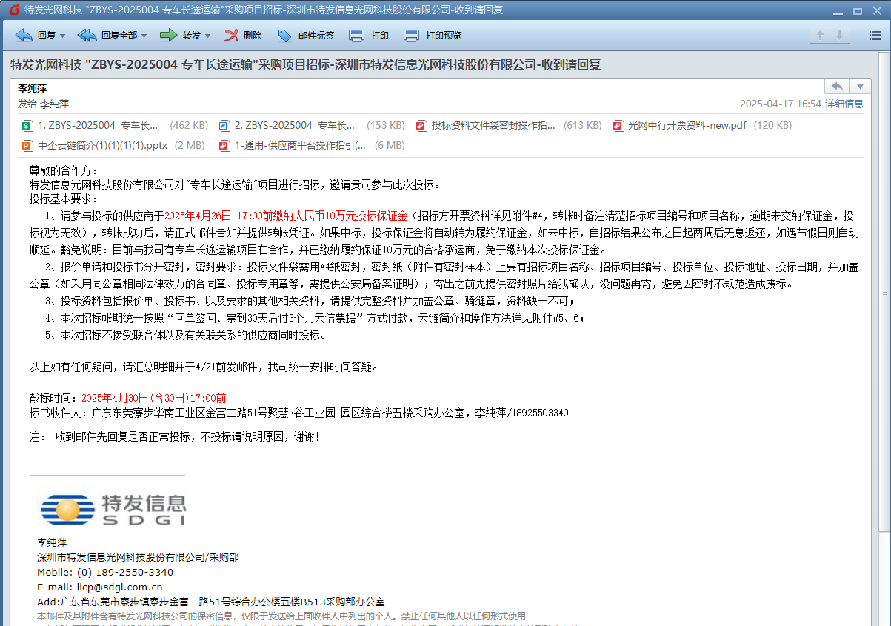Click the Word icon of attachment 2. ZBYS-2025004
Viewport: 891px width, 626px height.
pyautogui.click(x=224, y=126)
